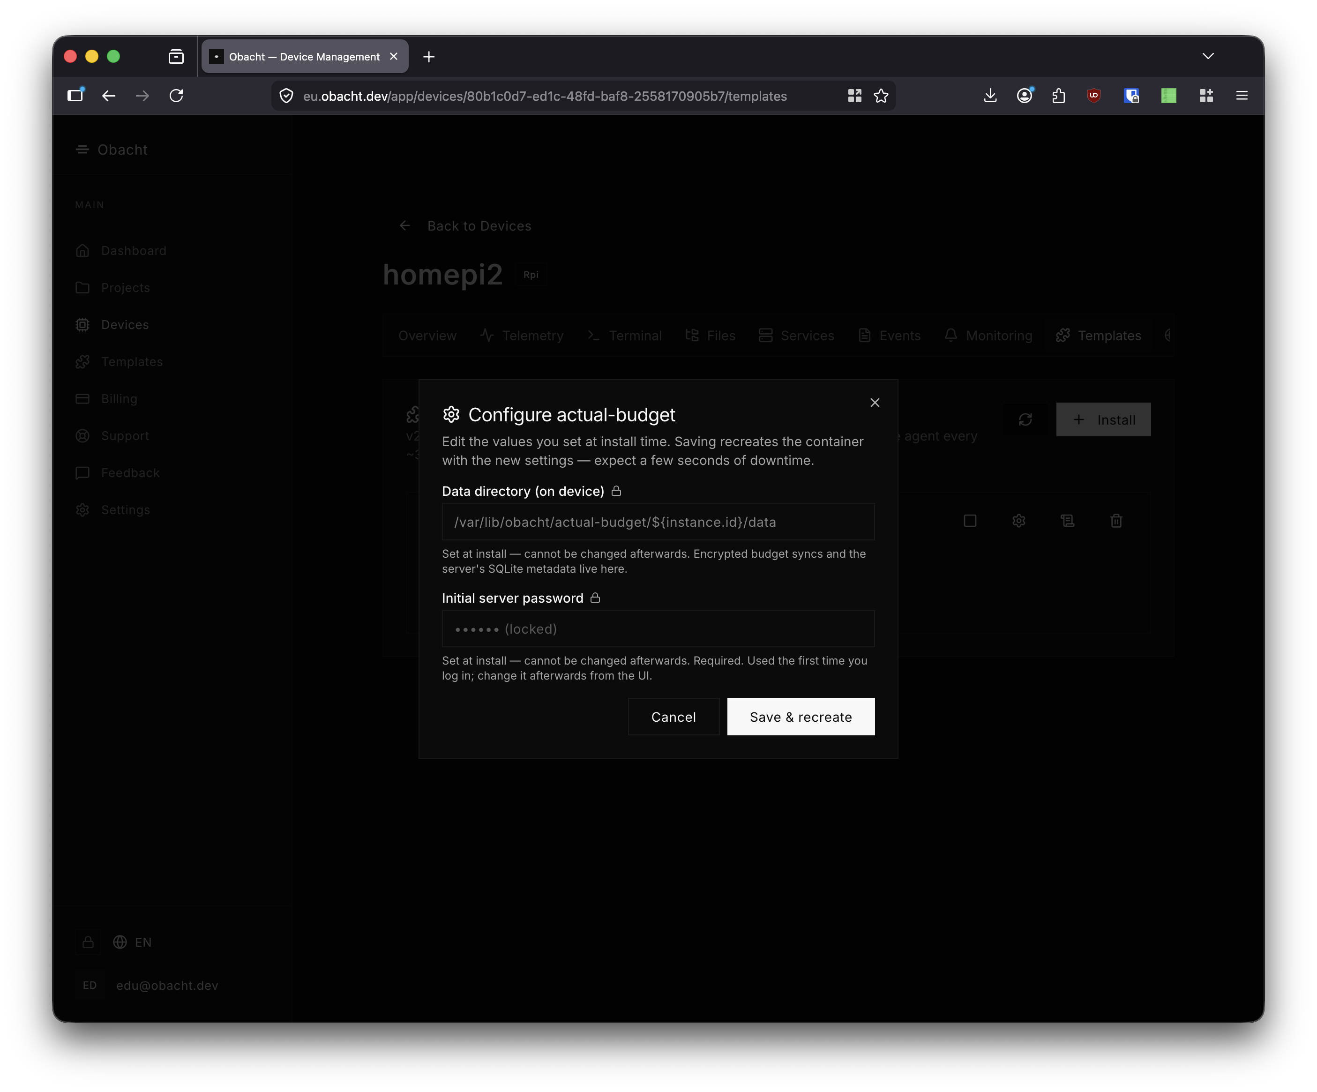The height and width of the screenshot is (1092, 1317).
Task: Open Billing in sidebar
Action: coord(106,398)
